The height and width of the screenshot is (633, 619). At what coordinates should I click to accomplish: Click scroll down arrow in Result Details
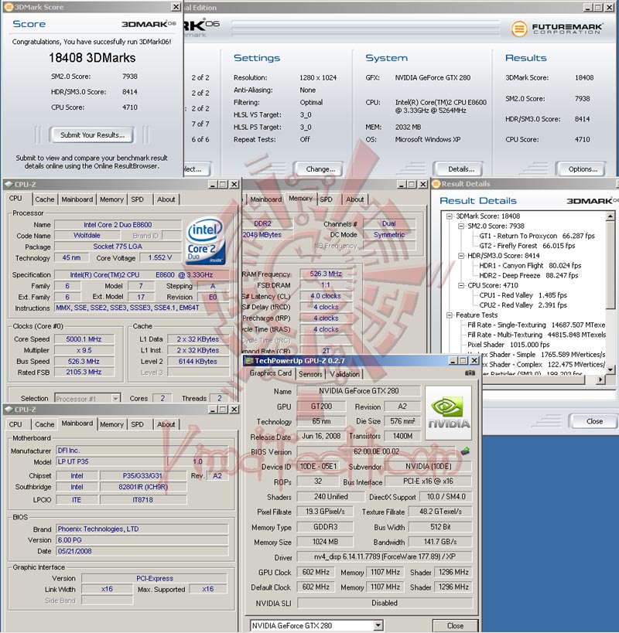pos(610,369)
